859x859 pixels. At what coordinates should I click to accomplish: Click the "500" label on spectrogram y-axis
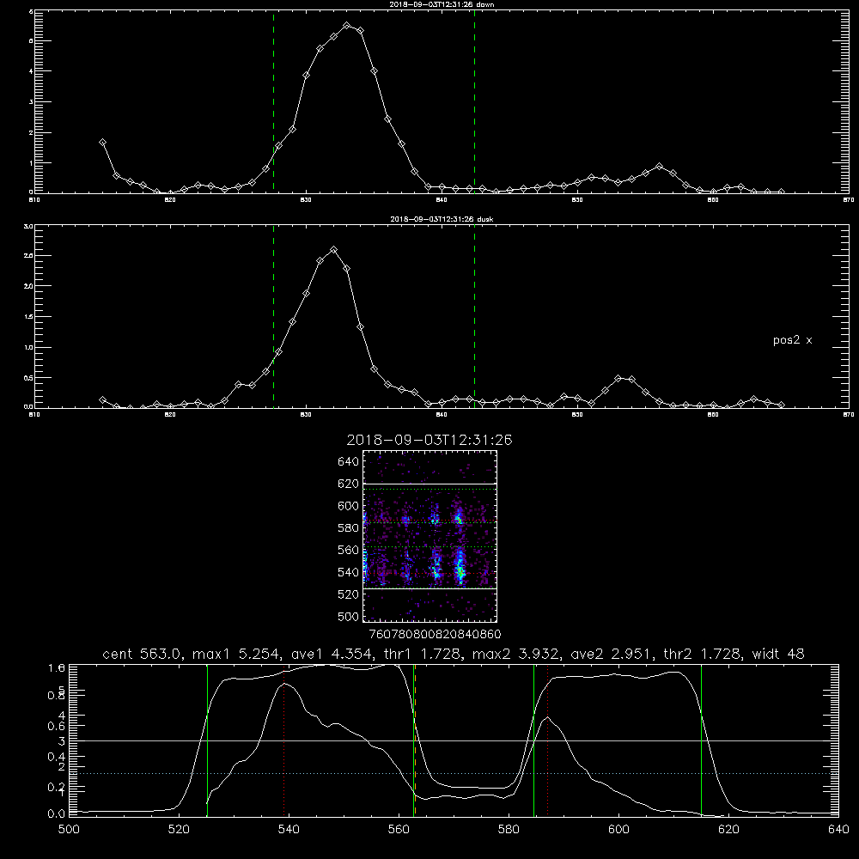349,616
